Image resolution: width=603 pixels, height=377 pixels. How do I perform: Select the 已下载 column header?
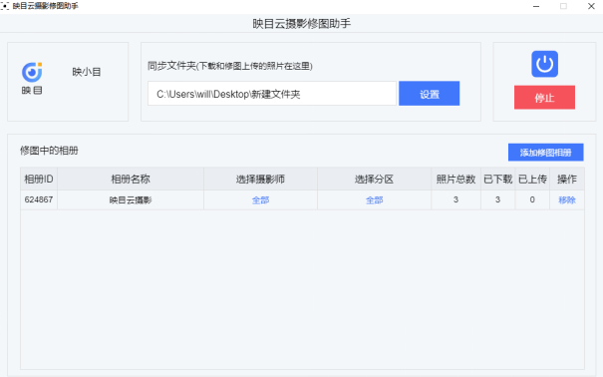pyautogui.click(x=497, y=179)
